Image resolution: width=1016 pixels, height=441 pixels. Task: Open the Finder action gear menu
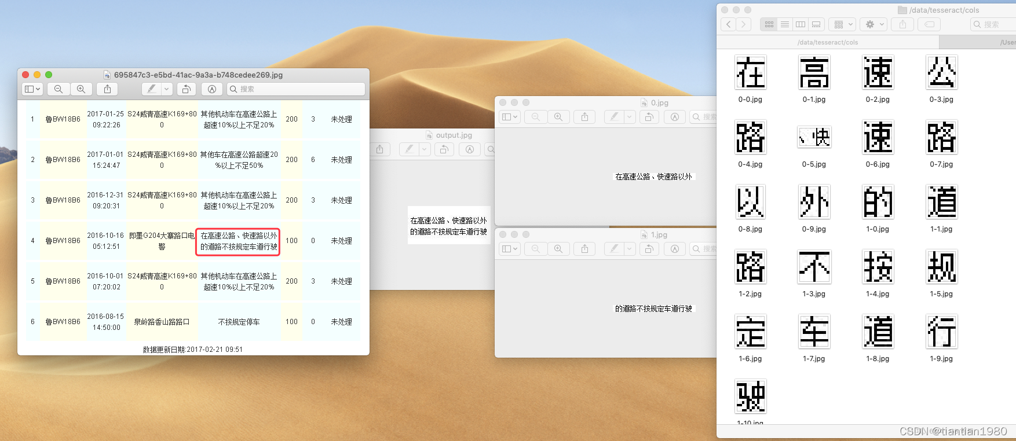pos(874,24)
